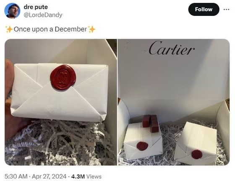Screen dimensions: 235x181
Task: Click the wax seal on the right package
Action: pyautogui.click(x=196, y=154)
